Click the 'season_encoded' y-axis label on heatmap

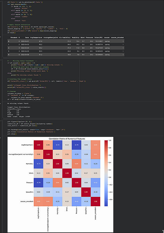click(27, 201)
